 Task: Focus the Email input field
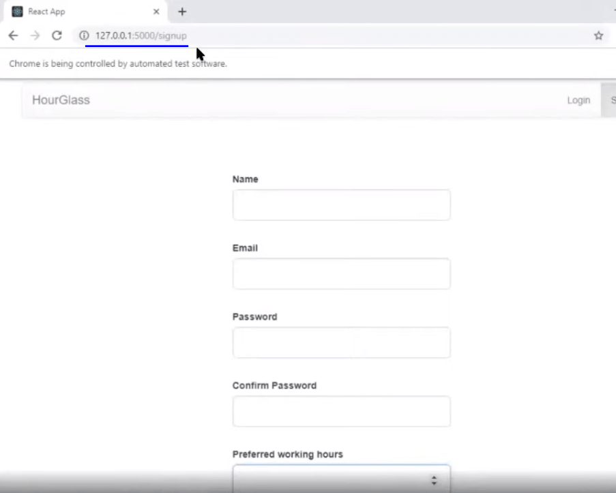[341, 274]
